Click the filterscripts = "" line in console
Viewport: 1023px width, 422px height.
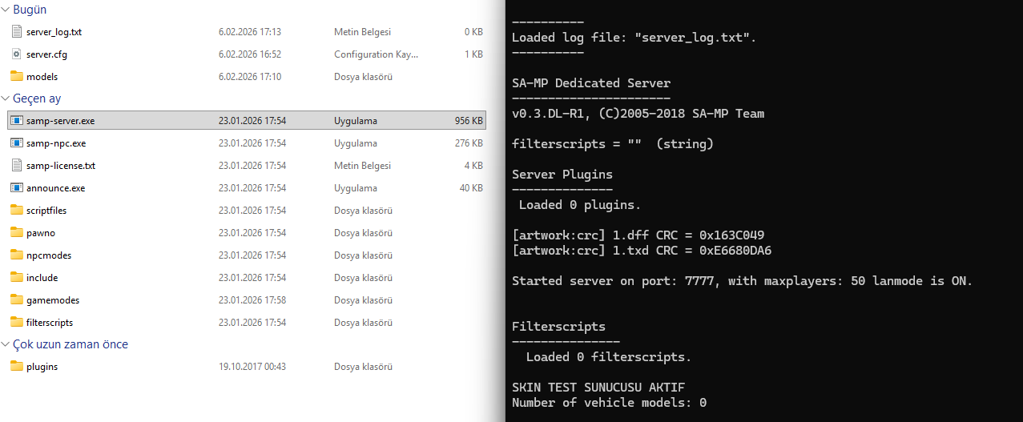coord(613,144)
